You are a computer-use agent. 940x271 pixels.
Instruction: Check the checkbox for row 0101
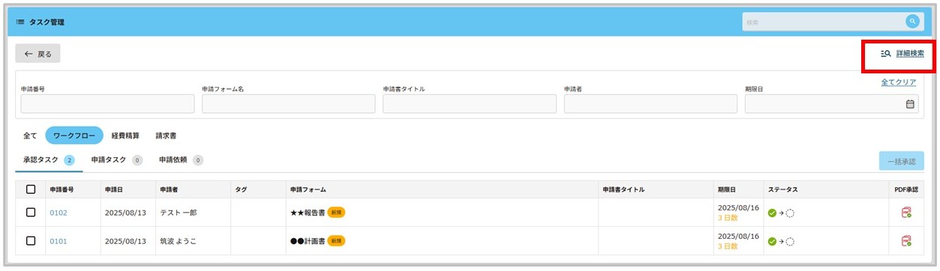click(x=31, y=241)
